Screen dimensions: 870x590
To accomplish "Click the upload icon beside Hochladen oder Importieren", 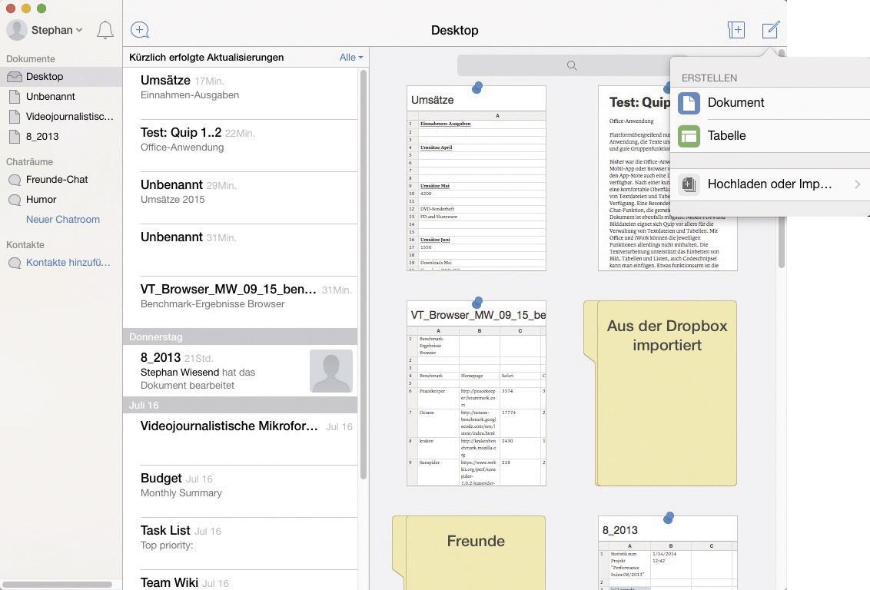I will click(x=689, y=184).
